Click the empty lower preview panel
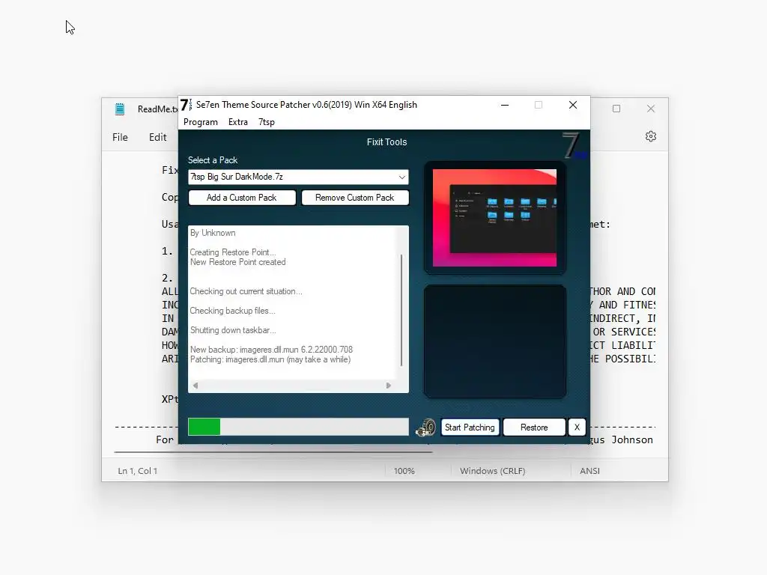 pos(494,341)
